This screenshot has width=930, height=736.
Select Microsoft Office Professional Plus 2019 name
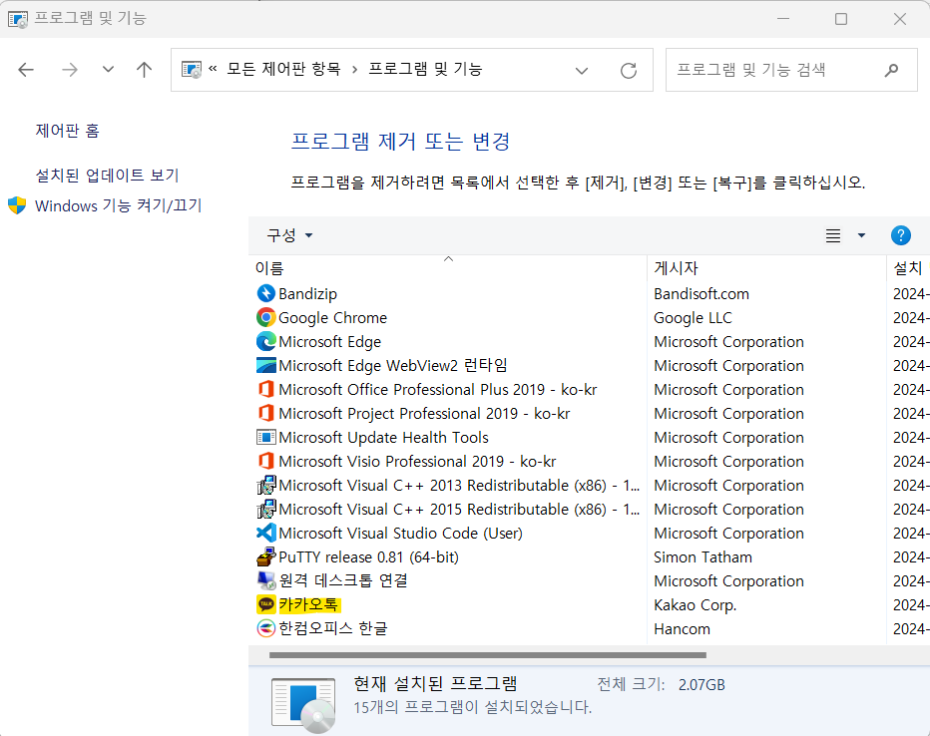click(x=438, y=389)
